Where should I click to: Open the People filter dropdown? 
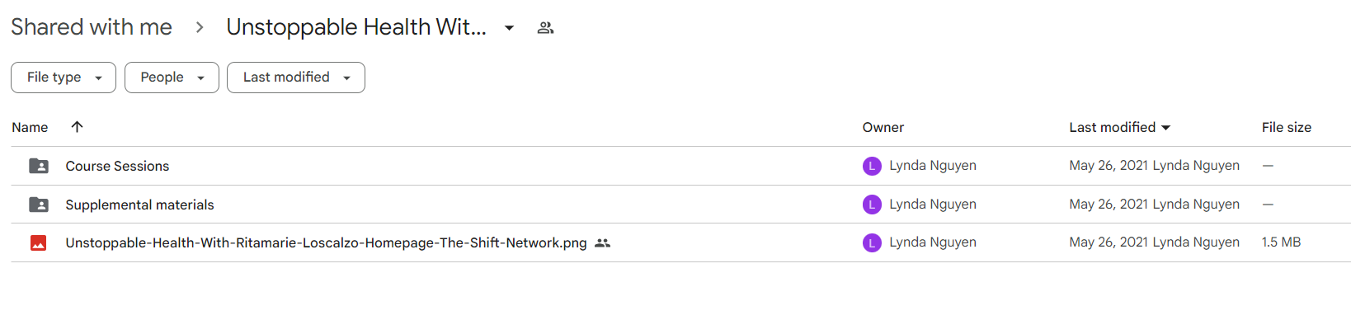click(x=172, y=78)
